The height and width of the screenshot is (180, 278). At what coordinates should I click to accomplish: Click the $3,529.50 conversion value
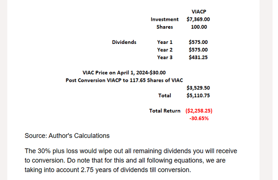click(199, 88)
